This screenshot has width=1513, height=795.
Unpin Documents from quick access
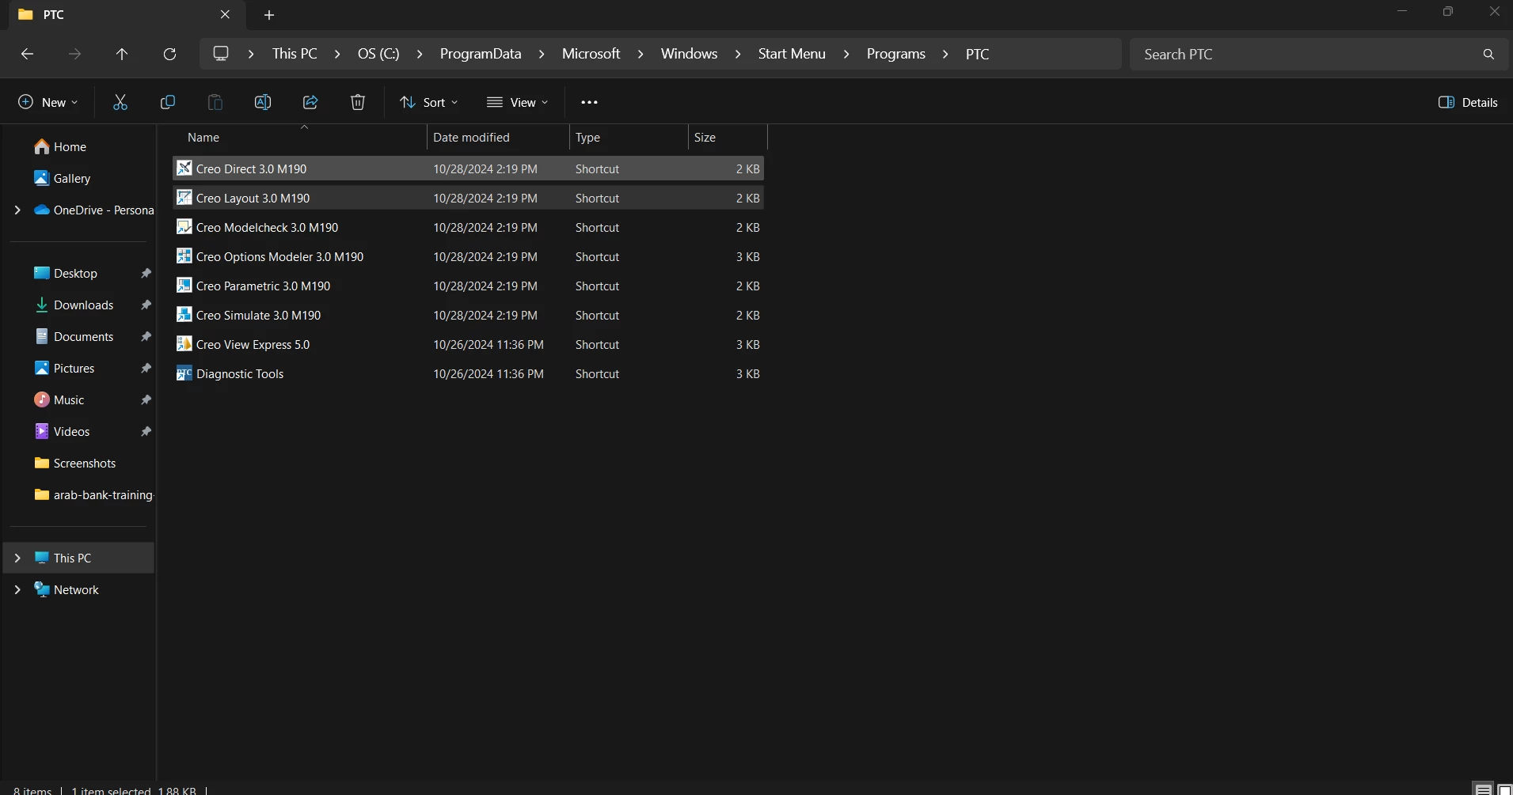146,336
